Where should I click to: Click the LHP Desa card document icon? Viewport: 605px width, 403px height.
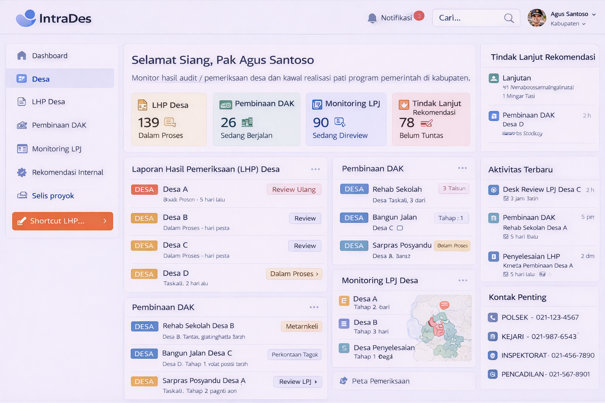[x=143, y=105]
